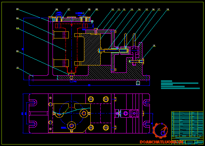Click part balloon number 05
The height and width of the screenshot is (146, 205).
[x=17, y=9]
